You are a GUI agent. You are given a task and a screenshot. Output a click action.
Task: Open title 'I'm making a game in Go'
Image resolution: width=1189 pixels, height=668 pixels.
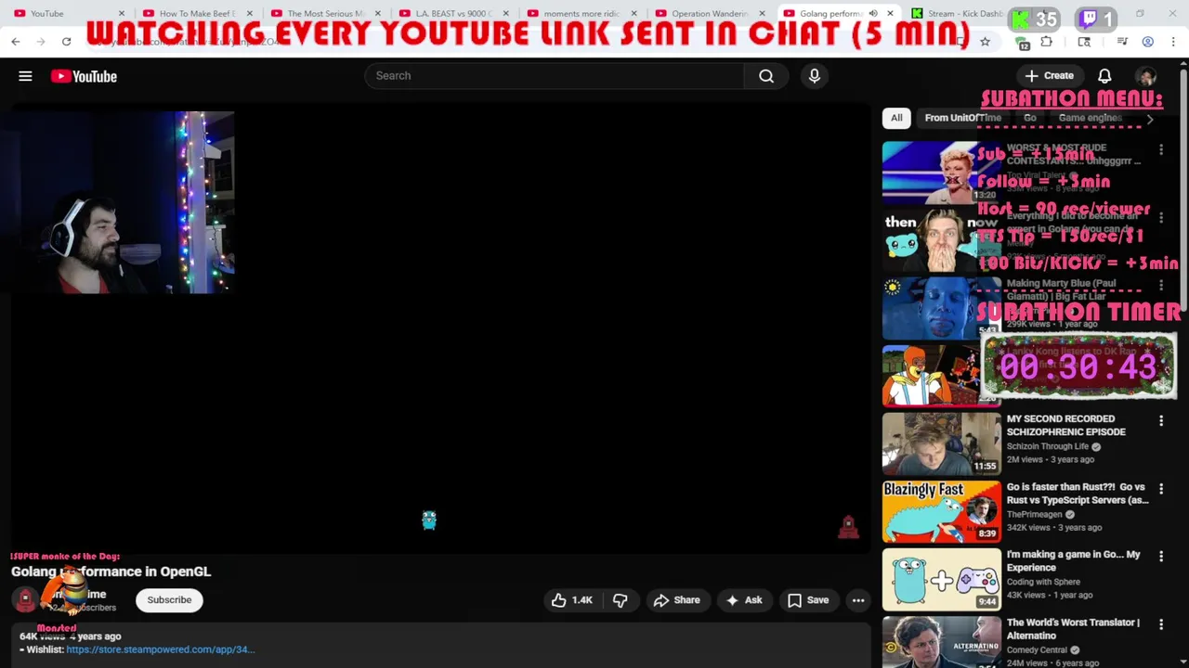pos(1073,561)
